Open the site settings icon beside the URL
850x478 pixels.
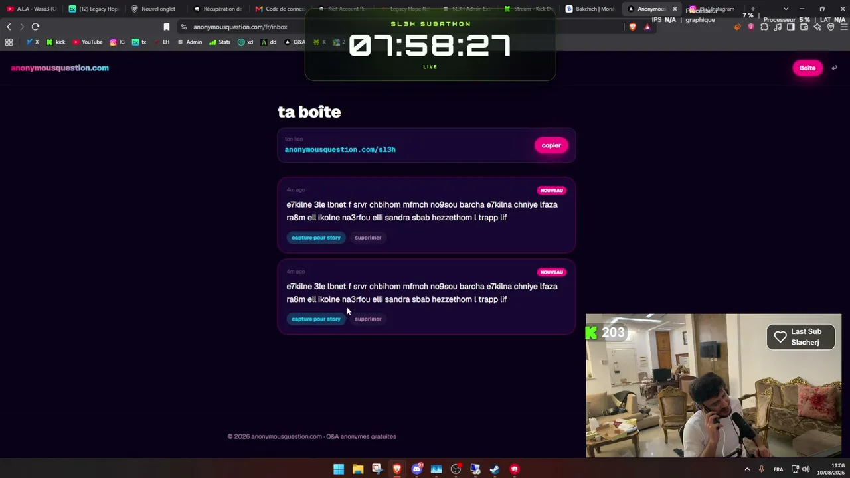pos(184,27)
